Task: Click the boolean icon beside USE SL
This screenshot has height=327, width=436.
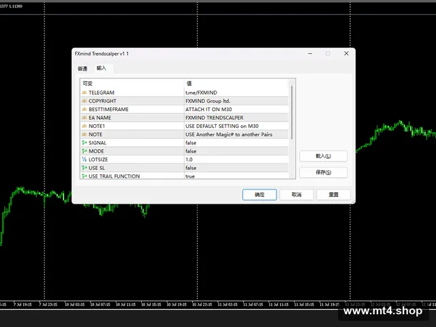Action: [84, 168]
